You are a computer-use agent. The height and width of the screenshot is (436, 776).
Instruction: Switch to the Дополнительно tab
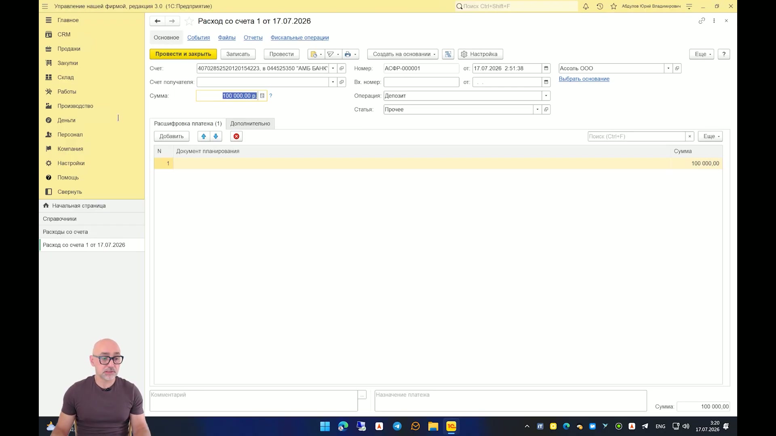[x=250, y=124]
